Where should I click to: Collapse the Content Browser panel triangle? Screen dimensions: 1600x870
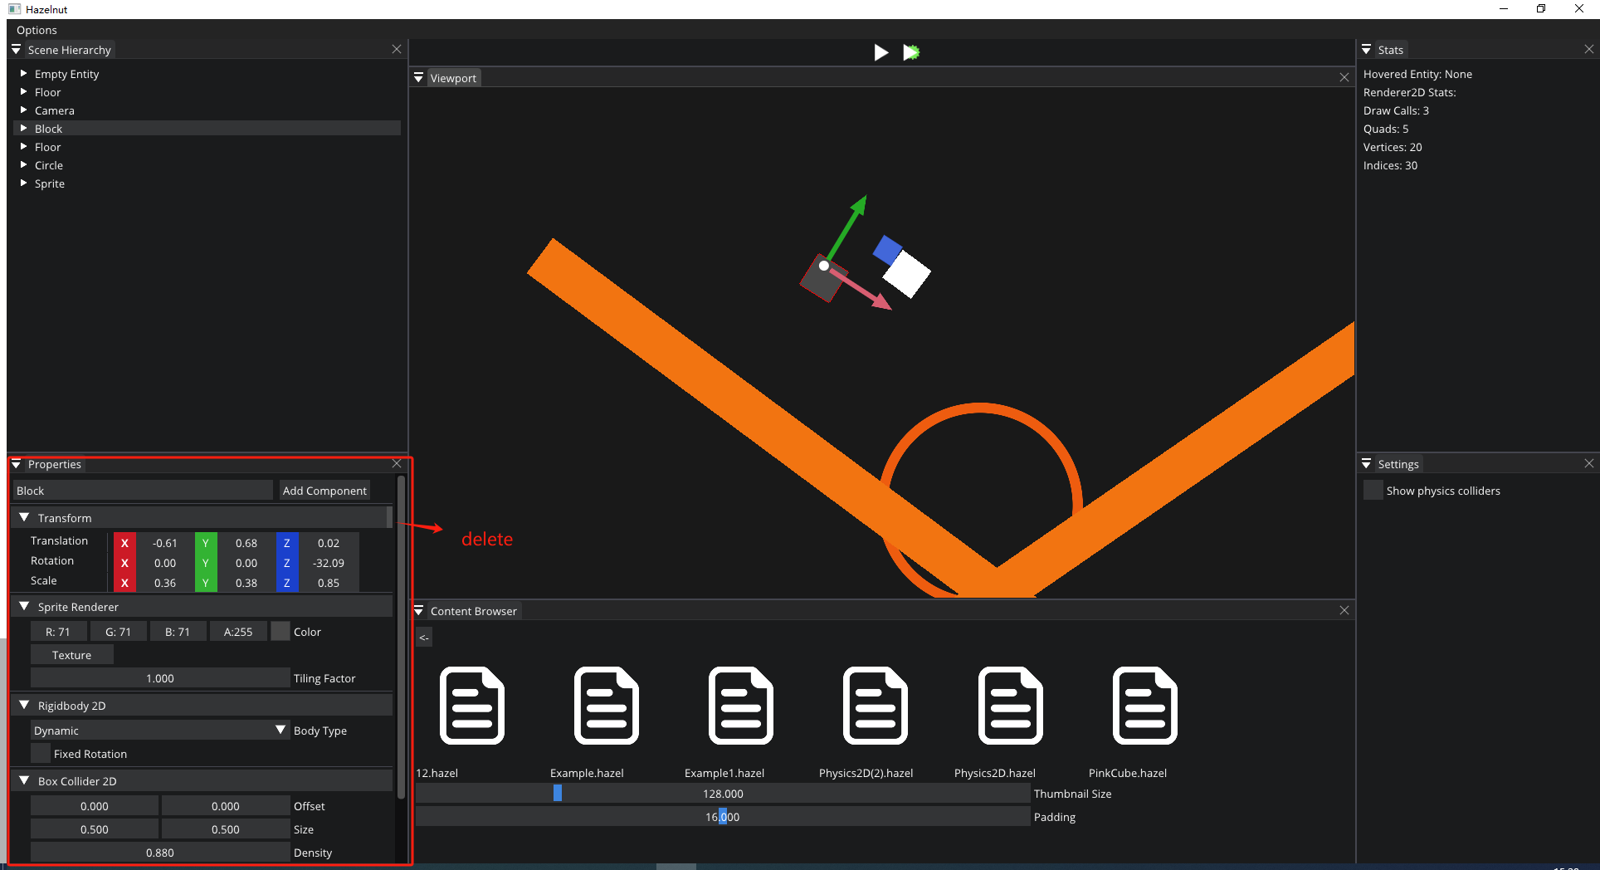point(418,610)
